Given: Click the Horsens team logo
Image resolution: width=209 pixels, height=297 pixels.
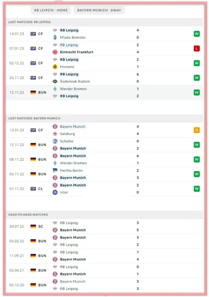Looking at the screenshot, I should 55,67.
